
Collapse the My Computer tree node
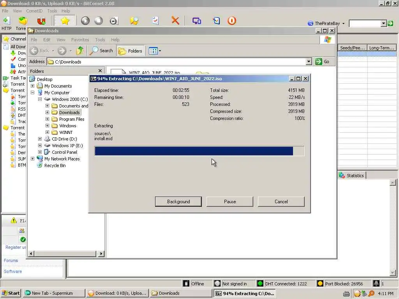pos(33,93)
